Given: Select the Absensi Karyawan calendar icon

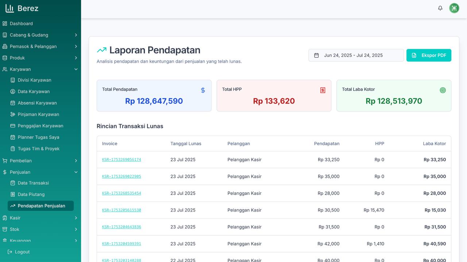Looking at the screenshot, I should (x=13, y=103).
